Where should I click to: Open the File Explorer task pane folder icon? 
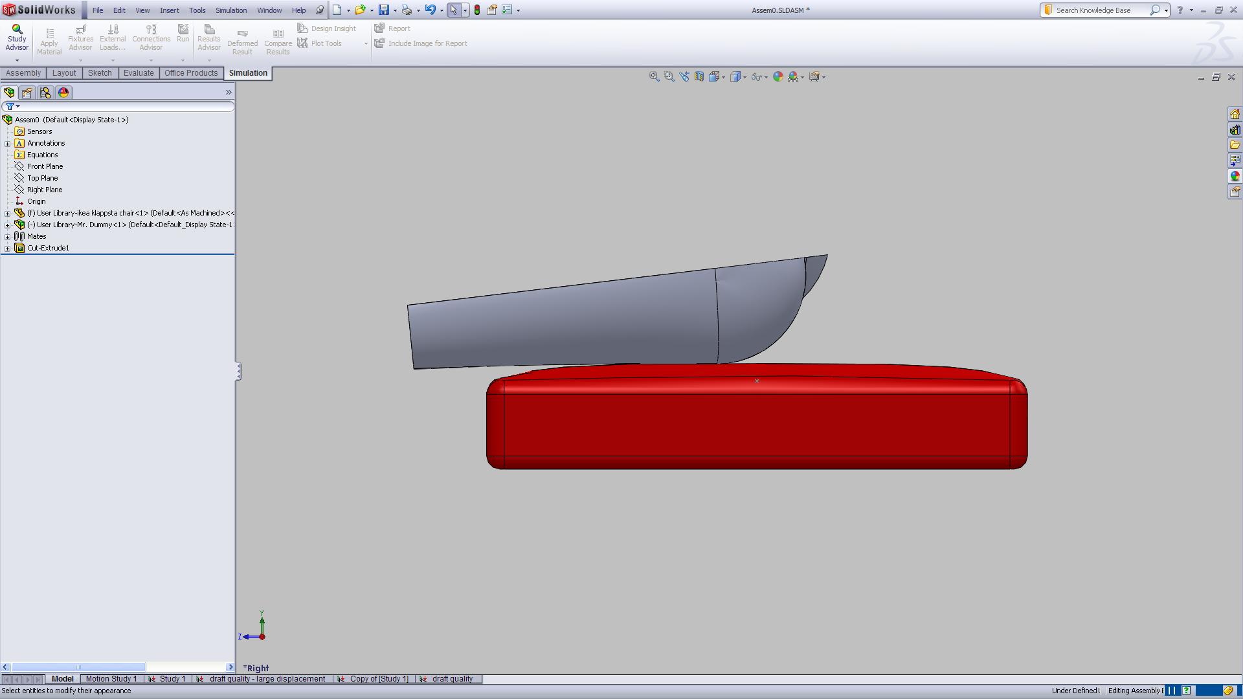(x=1235, y=145)
